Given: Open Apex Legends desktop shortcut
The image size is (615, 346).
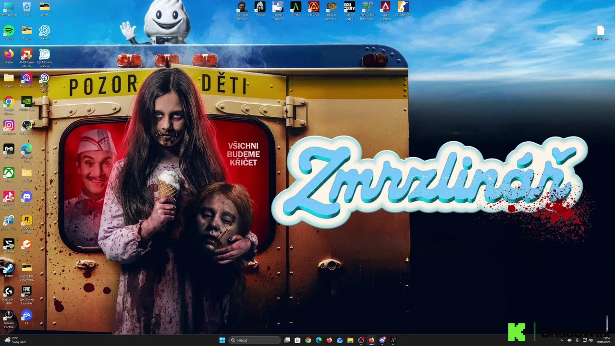Looking at the screenshot, I should (385, 11).
